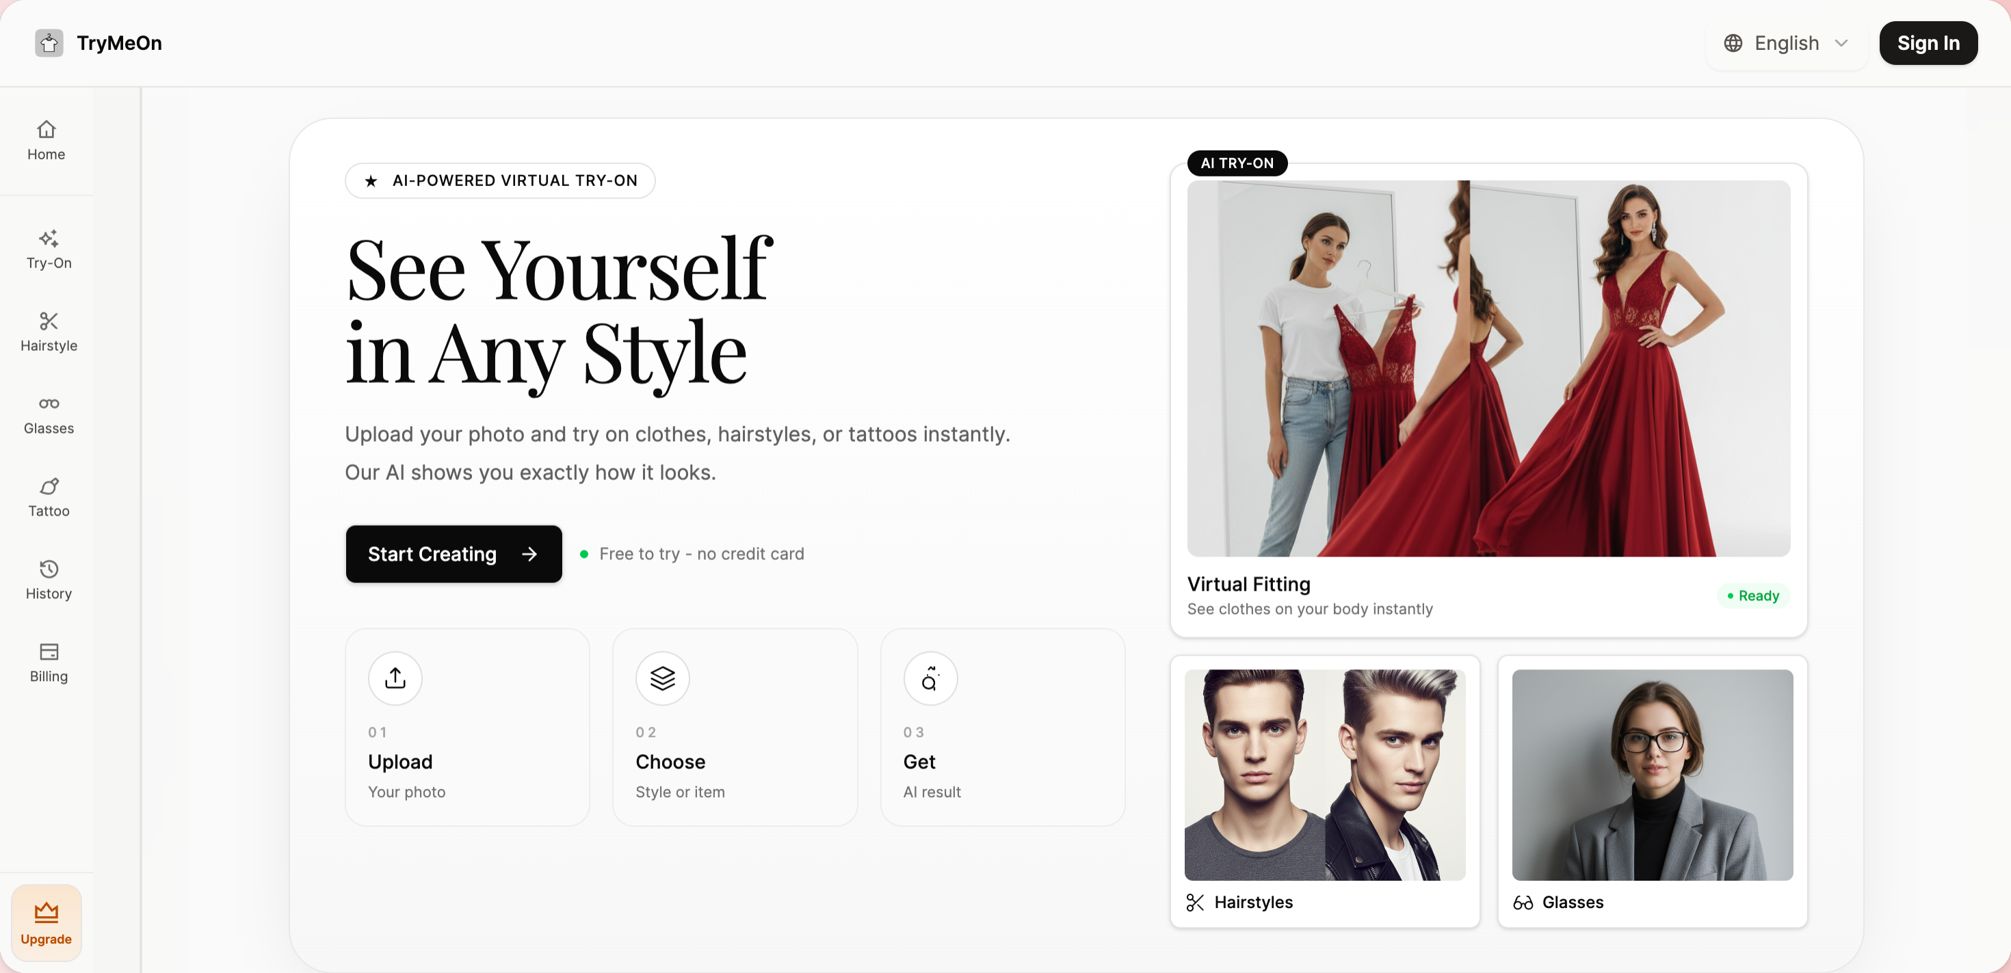Click the Sign In button
This screenshot has height=973, width=2011.
click(1928, 43)
